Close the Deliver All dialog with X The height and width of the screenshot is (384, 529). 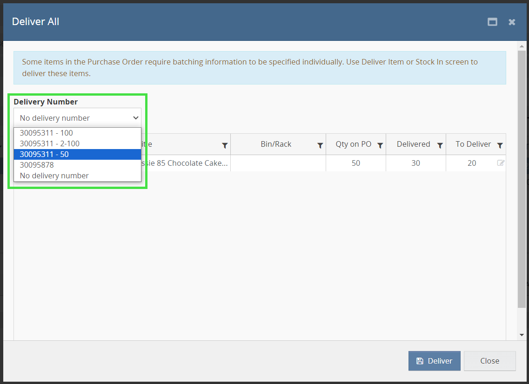coord(512,22)
